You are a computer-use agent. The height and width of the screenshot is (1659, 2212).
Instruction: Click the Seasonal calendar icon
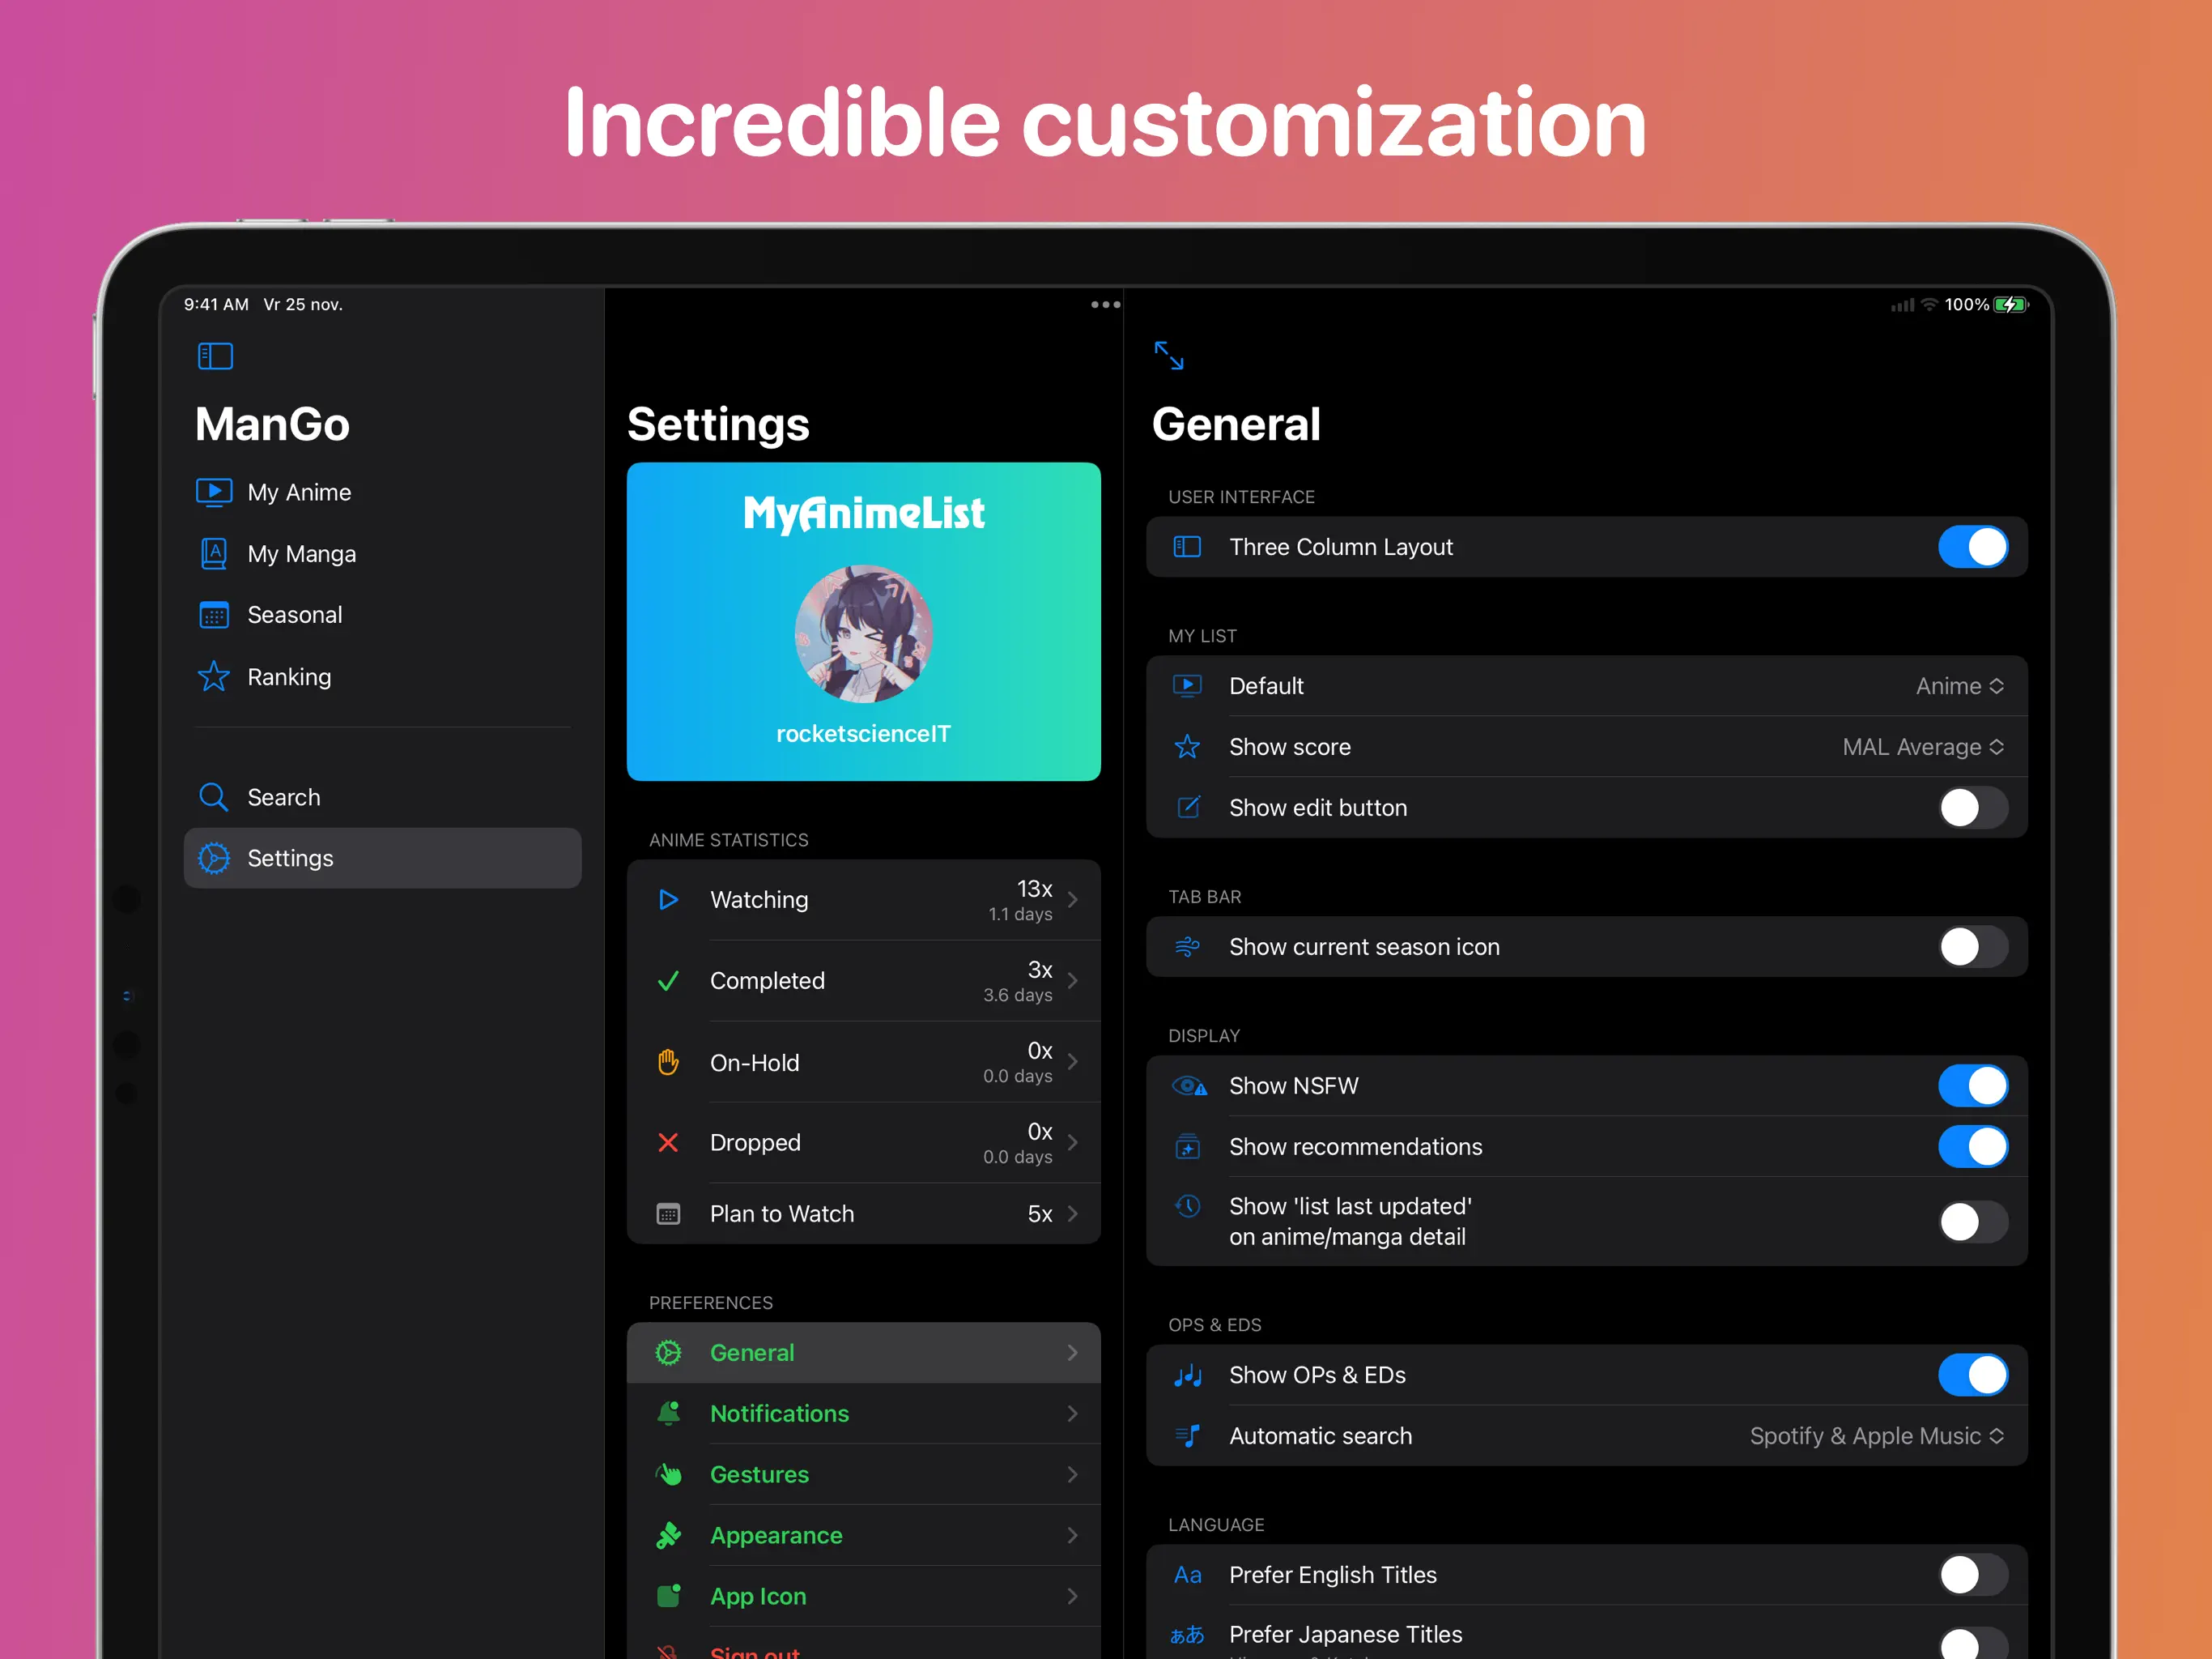(x=214, y=614)
